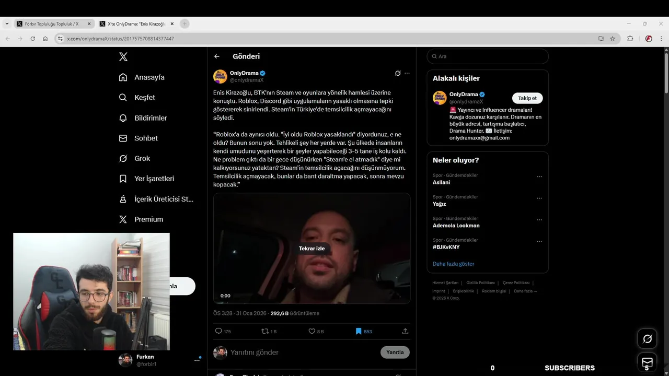The height and width of the screenshot is (376, 669).
Task: Click Takip et for OnlyDrama
Action: tap(527, 98)
